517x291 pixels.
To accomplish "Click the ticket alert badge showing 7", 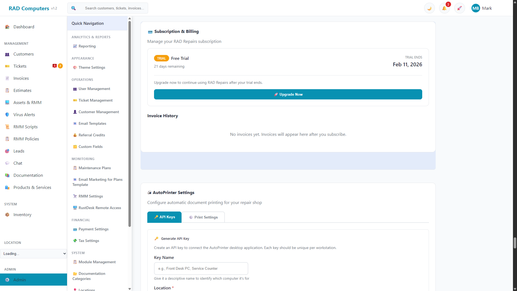I will 60,66.
